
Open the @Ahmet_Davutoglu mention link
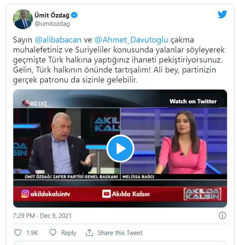click(x=131, y=40)
